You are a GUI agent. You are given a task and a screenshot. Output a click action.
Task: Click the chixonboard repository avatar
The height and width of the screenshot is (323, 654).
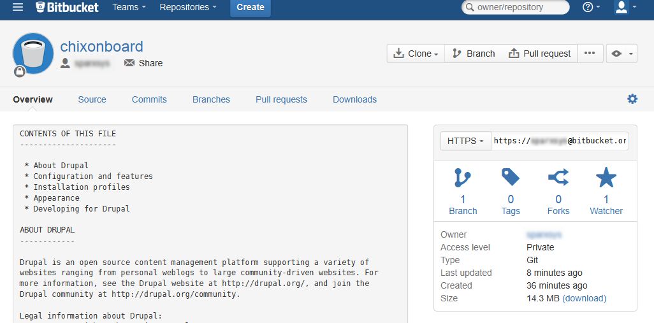click(x=33, y=54)
